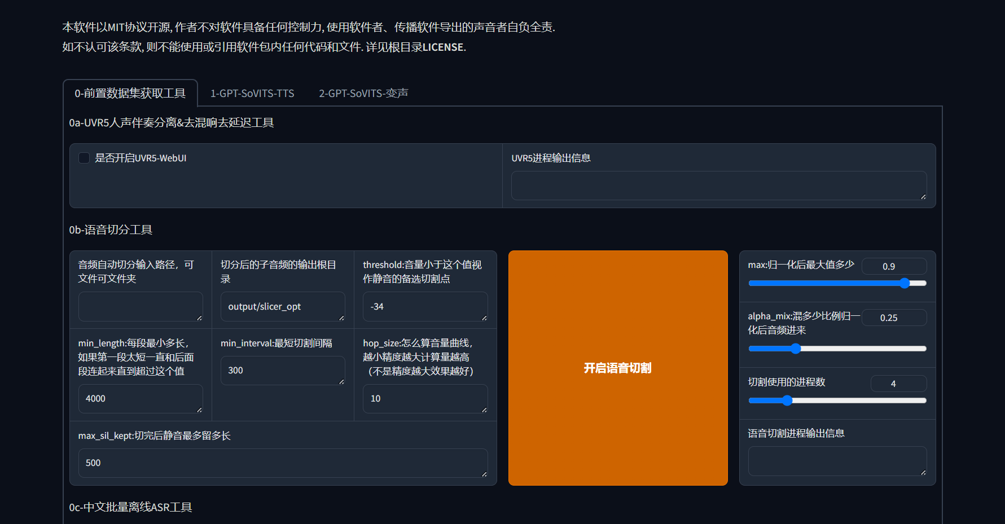Click the 语音切割进程输出信息 text box

(837, 461)
